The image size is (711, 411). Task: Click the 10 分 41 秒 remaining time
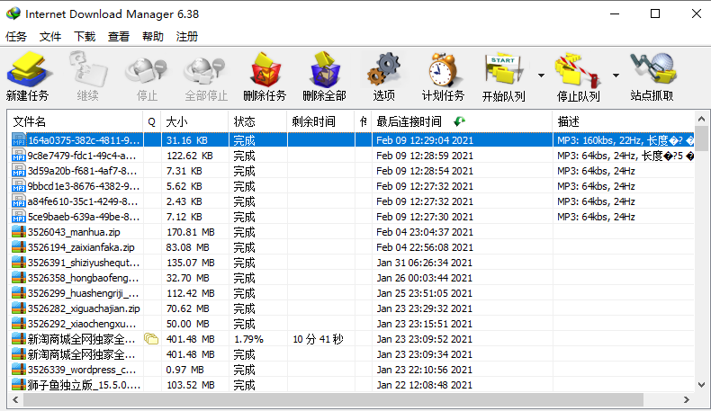click(x=318, y=339)
